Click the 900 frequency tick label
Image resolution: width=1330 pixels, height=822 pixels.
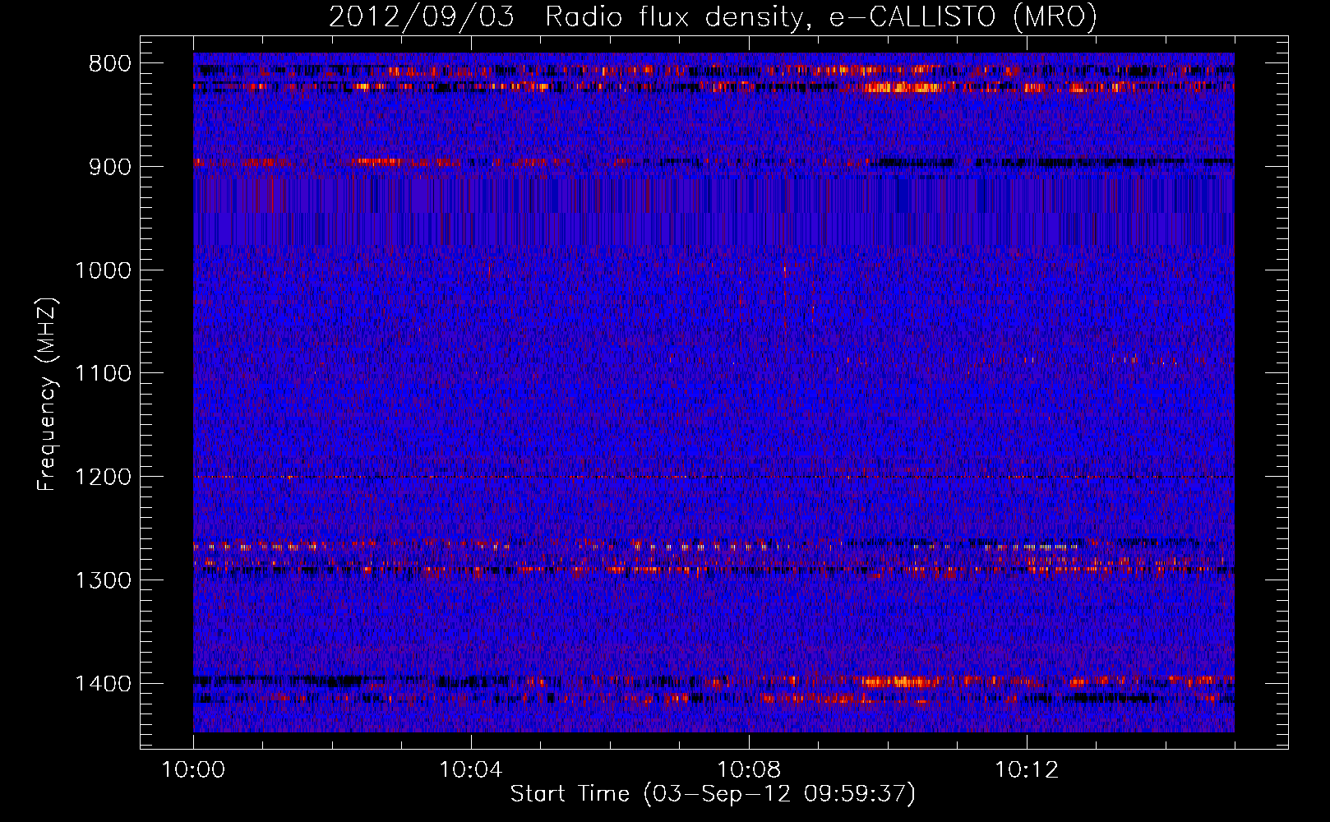pyautogui.click(x=109, y=167)
